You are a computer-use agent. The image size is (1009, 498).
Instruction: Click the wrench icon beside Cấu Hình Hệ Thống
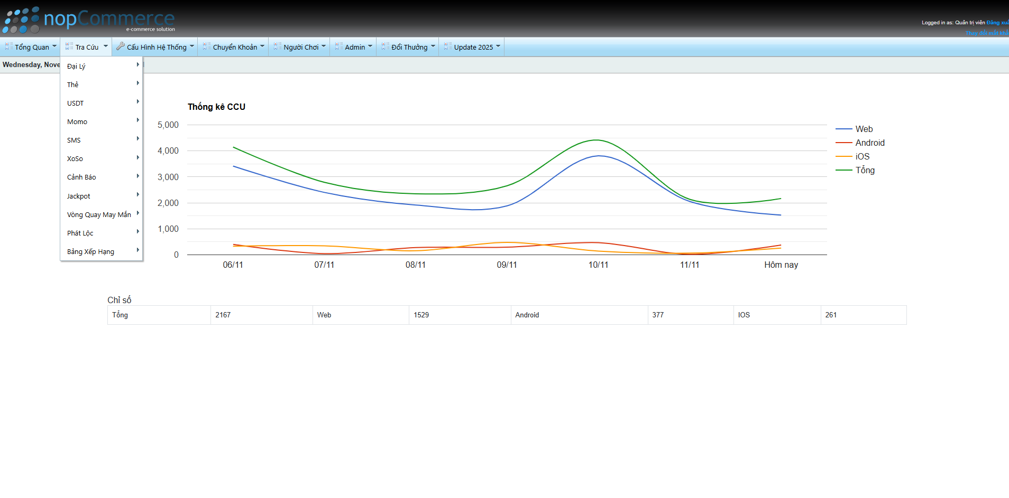pos(121,46)
